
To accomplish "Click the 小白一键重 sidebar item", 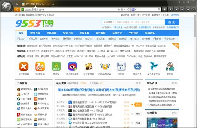I will tap(24, 99).
